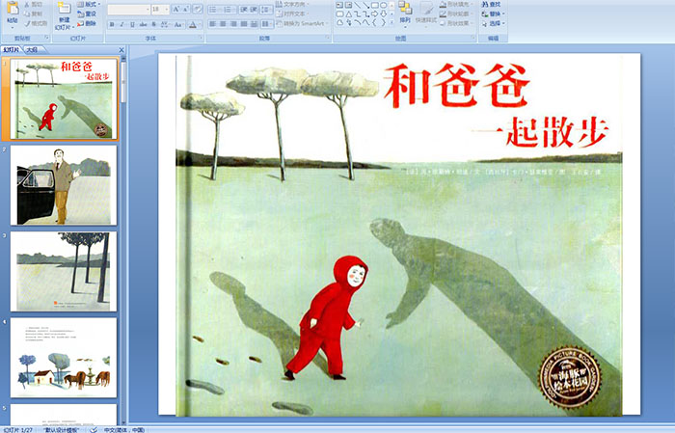Select the Arrow line shape

coord(365,5)
